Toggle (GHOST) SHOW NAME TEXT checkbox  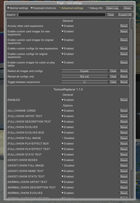63,171
